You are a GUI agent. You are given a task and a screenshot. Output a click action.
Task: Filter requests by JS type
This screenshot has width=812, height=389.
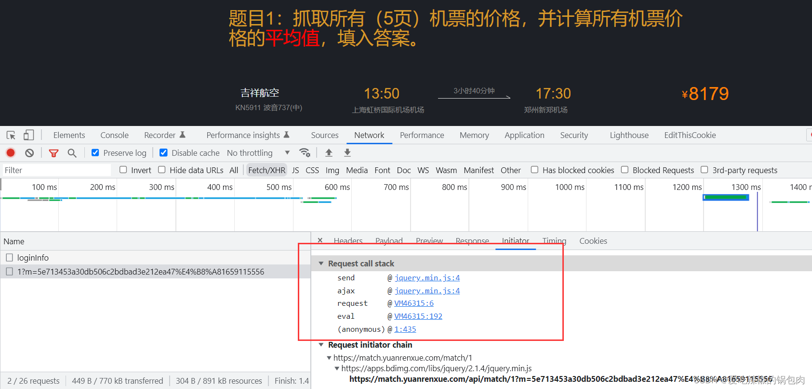click(x=295, y=170)
